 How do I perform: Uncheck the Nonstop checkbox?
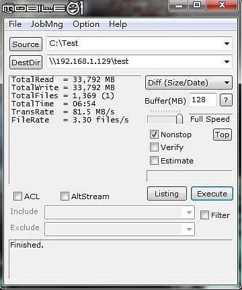154,135
